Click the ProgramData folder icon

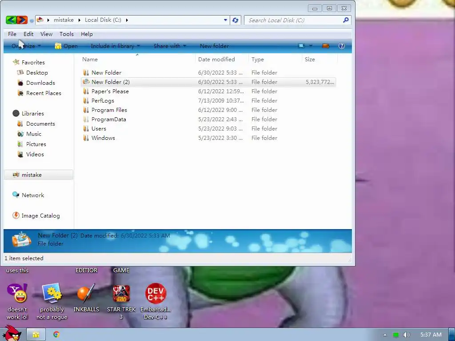(x=86, y=119)
